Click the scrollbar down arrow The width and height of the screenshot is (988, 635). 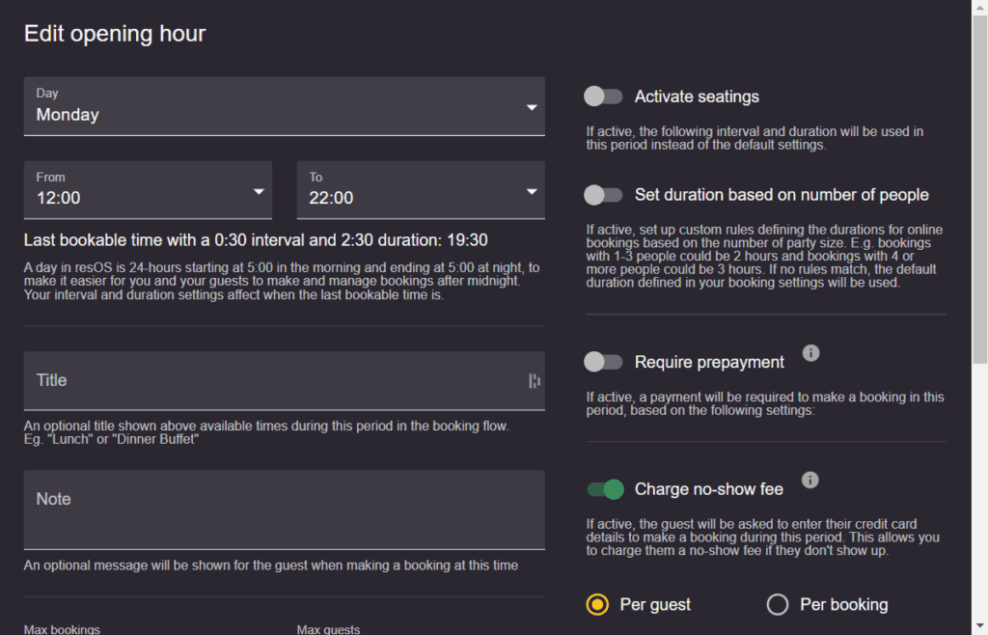coord(980,627)
